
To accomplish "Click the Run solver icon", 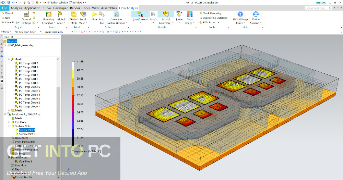I will pyautogui.click(x=95, y=15).
